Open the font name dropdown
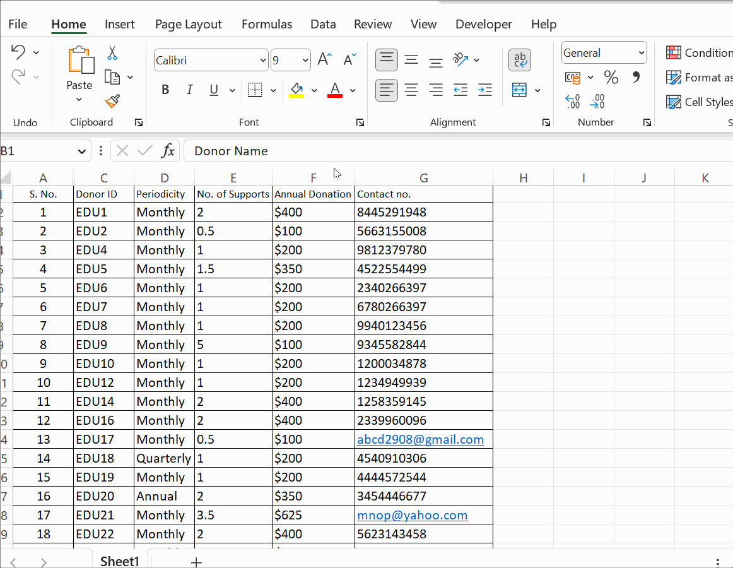This screenshot has width=733, height=568. [x=264, y=60]
